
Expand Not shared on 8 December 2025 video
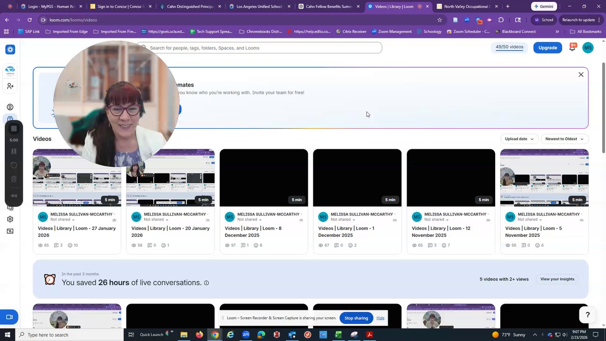pyautogui.click(x=250, y=220)
